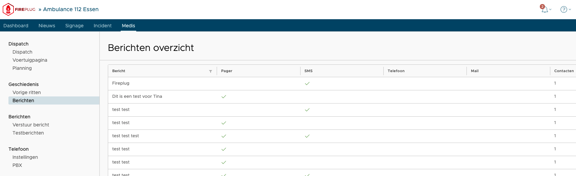
Task: Open Verstuur bericht in sidebar
Action: (31, 125)
